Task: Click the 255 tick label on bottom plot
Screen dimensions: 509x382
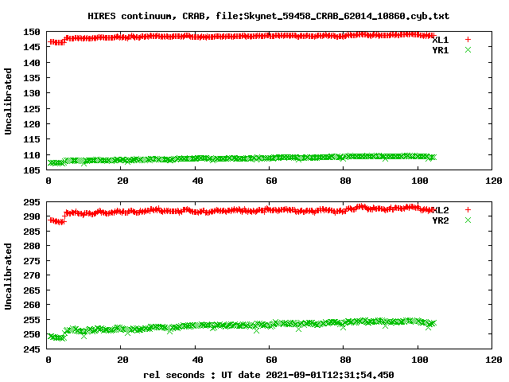Action: point(32,320)
